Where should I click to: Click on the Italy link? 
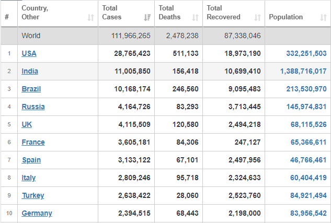(x=28, y=178)
